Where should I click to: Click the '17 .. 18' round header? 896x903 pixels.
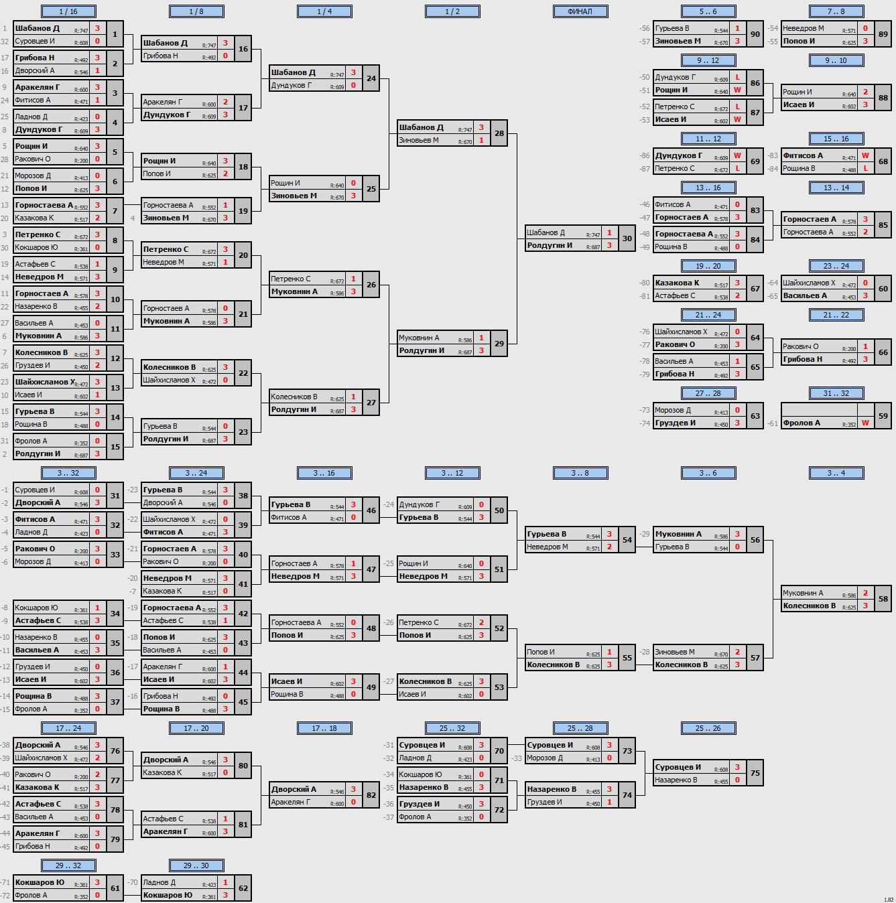(324, 728)
